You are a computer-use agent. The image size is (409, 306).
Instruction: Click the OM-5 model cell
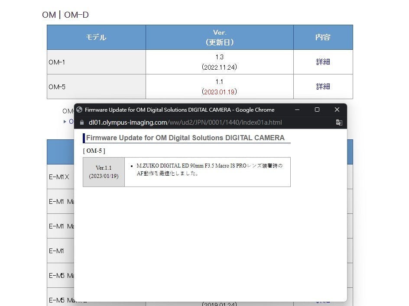pyautogui.click(x=96, y=87)
